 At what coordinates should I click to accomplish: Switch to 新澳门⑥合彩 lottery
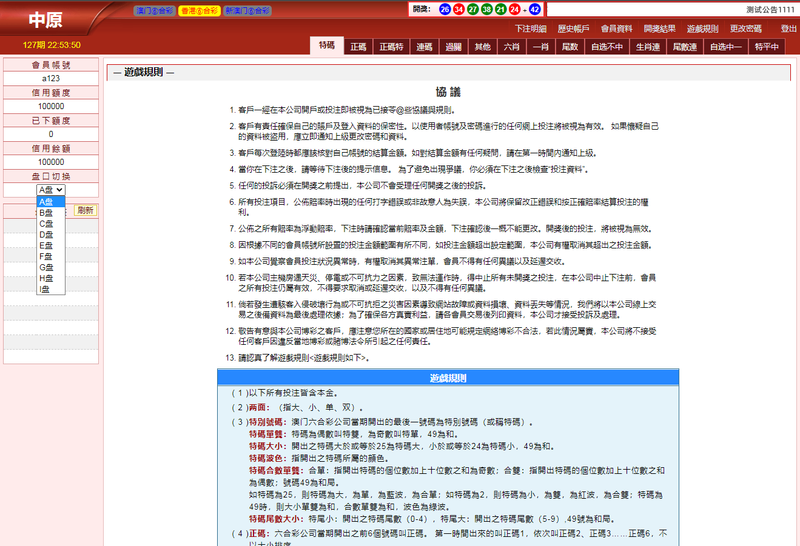tap(247, 11)
